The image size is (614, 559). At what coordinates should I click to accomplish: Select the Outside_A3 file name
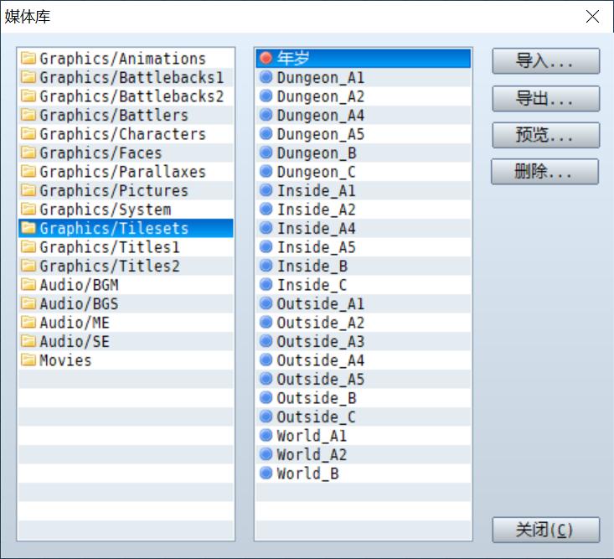point(321,342)
